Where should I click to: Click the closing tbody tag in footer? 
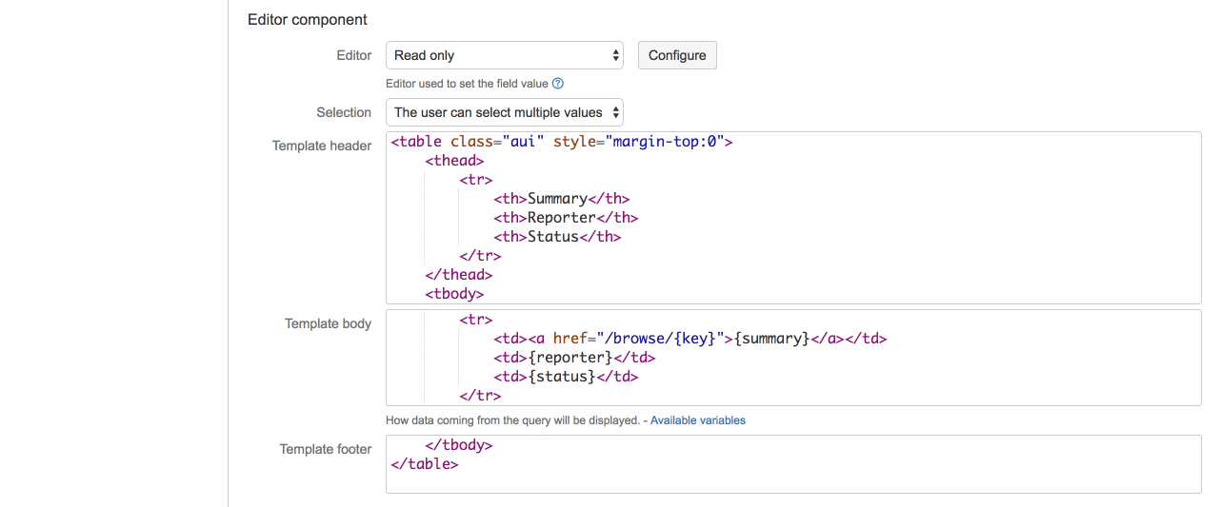459,445
